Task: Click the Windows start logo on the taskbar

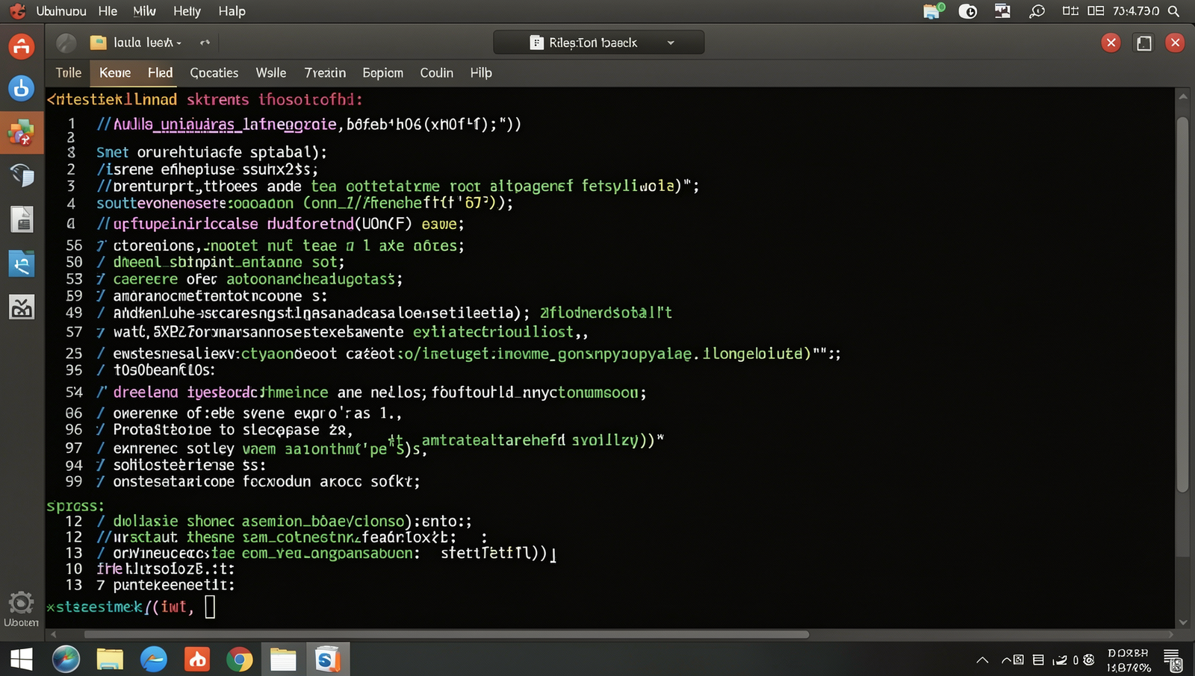Action: pos(21,660)
